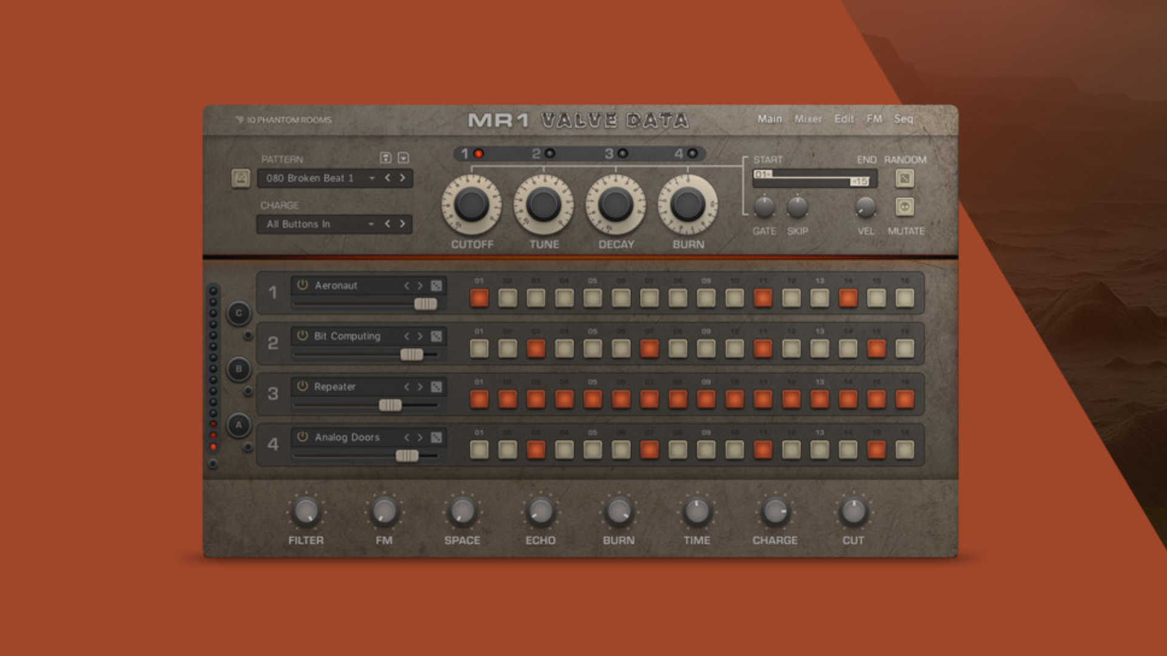Click the Random dice button

904,179
